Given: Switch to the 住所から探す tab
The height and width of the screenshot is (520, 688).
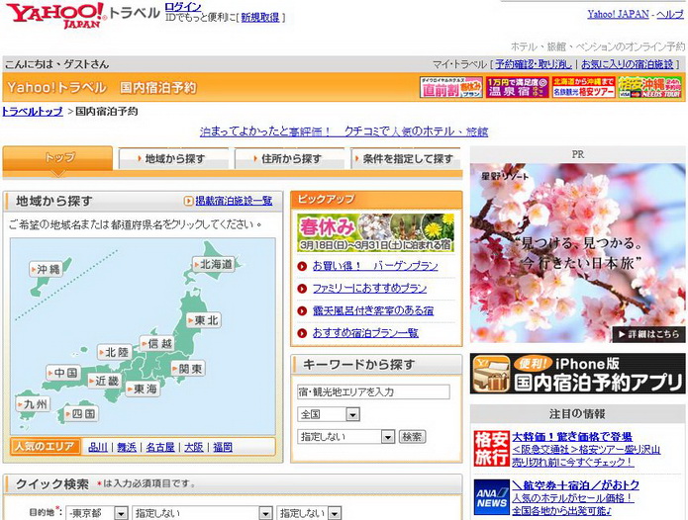Looking at the screenshot, I should (x=290, y=159).
